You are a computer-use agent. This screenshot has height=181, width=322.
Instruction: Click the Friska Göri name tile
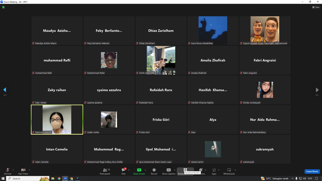[x=161, y=120]
